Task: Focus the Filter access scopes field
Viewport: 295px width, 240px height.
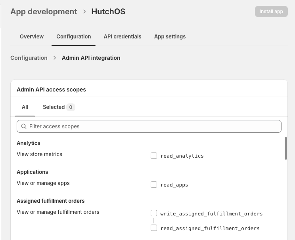Action: 153,126
